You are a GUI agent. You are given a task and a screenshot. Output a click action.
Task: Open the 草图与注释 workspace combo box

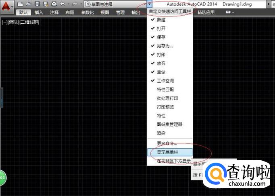pyautogui.click(x=115, y=4)
